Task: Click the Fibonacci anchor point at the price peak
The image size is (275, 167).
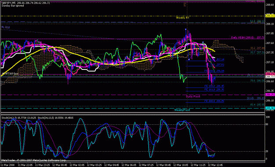Action: 186,29
